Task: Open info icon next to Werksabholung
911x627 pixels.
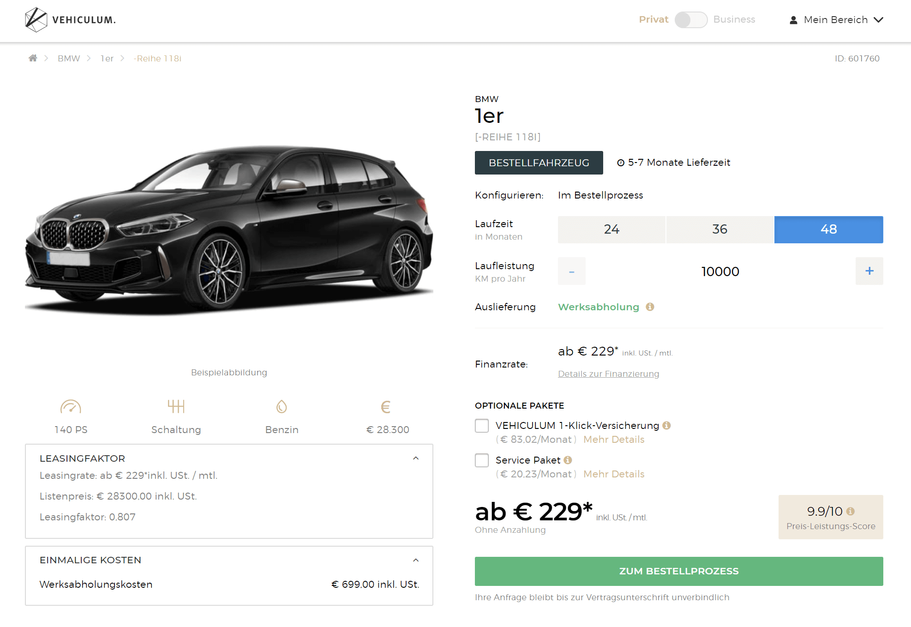Action: 650,307
